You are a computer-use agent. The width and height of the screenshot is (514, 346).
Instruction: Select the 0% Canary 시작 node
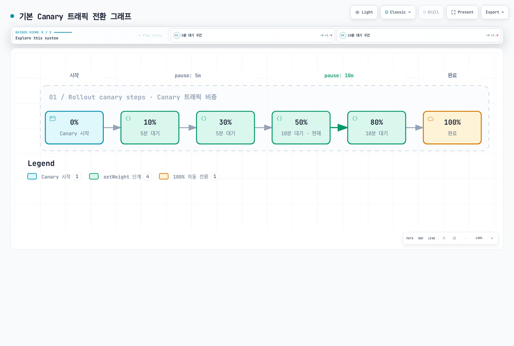[x=74, y=128]
